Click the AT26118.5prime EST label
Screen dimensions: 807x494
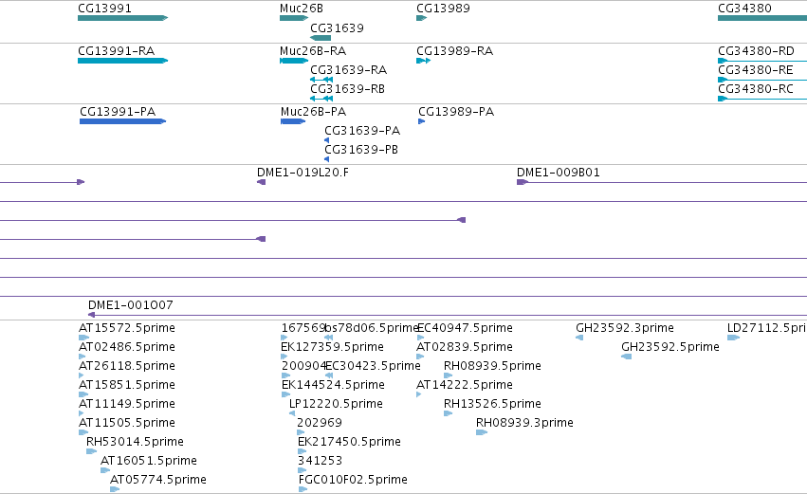click(x=127, y=366)
